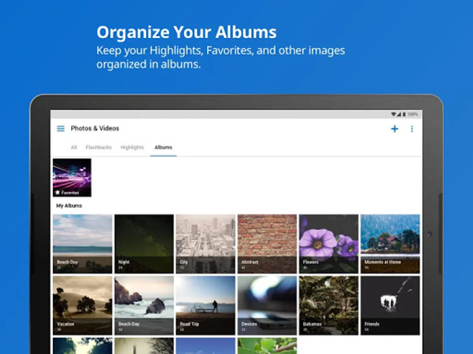
Task: Open the Moments at Home album
Action: coord(390,244)
